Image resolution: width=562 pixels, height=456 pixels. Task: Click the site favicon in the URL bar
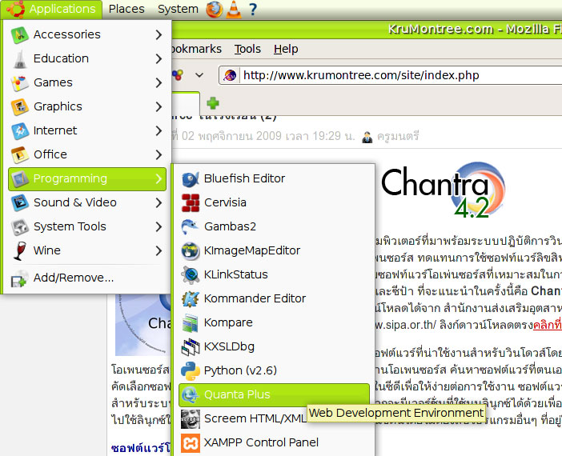coord(230,75)
